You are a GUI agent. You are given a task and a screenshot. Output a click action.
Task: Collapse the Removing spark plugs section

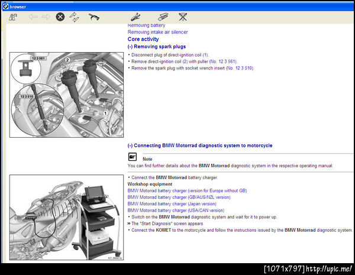point(156,47)
